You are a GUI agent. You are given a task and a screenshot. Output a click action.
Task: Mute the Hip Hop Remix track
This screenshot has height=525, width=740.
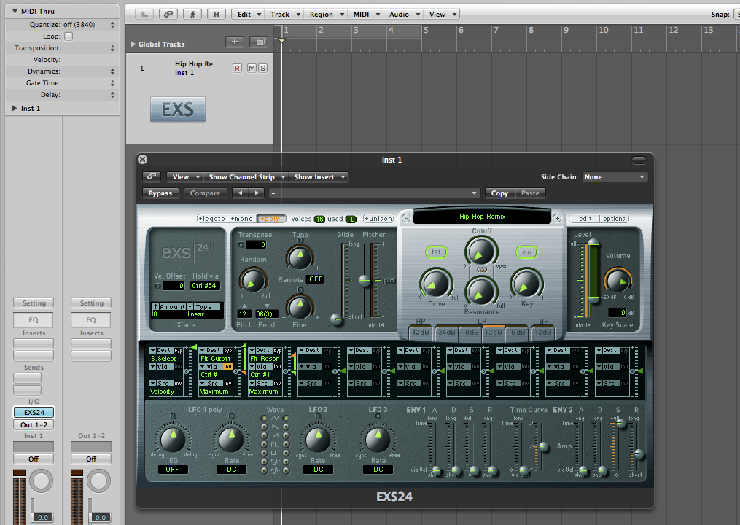252,69
